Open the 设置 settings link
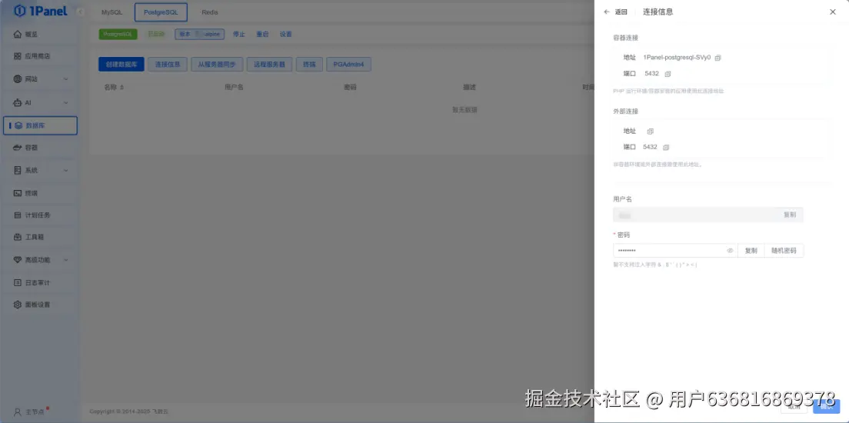 tap(286, 34)
